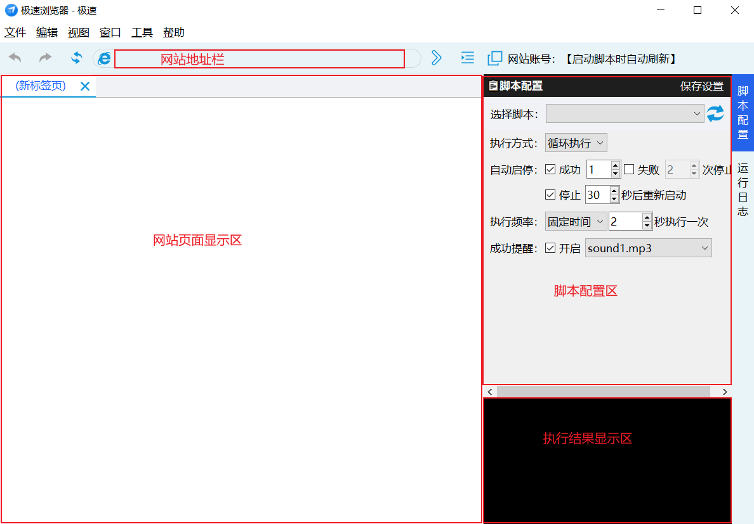
Task: Close the 新标签页 tab
Action: pyautogui.click(x=85, y=86)
